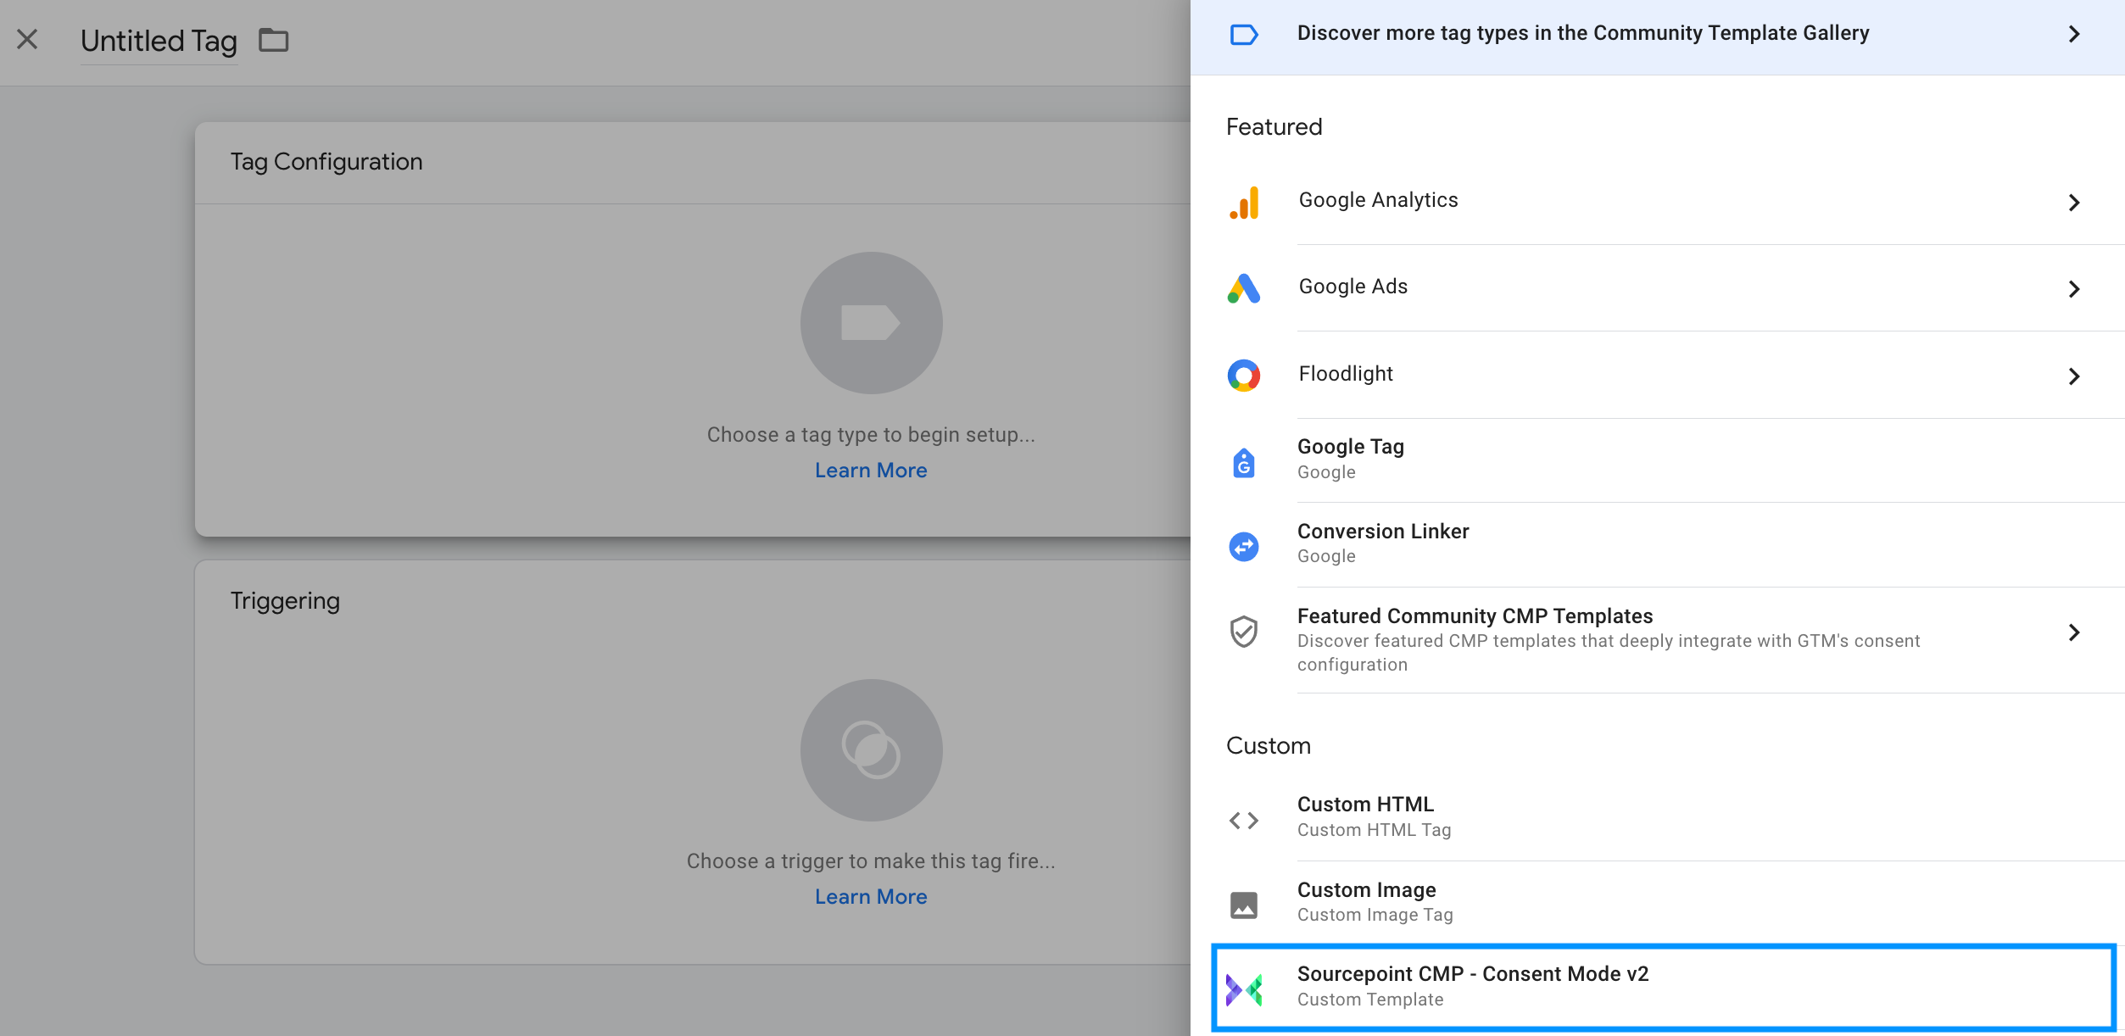Click the Community Template Gallery tag icon
The image size is (2125, 1036).
(1244, 35)
